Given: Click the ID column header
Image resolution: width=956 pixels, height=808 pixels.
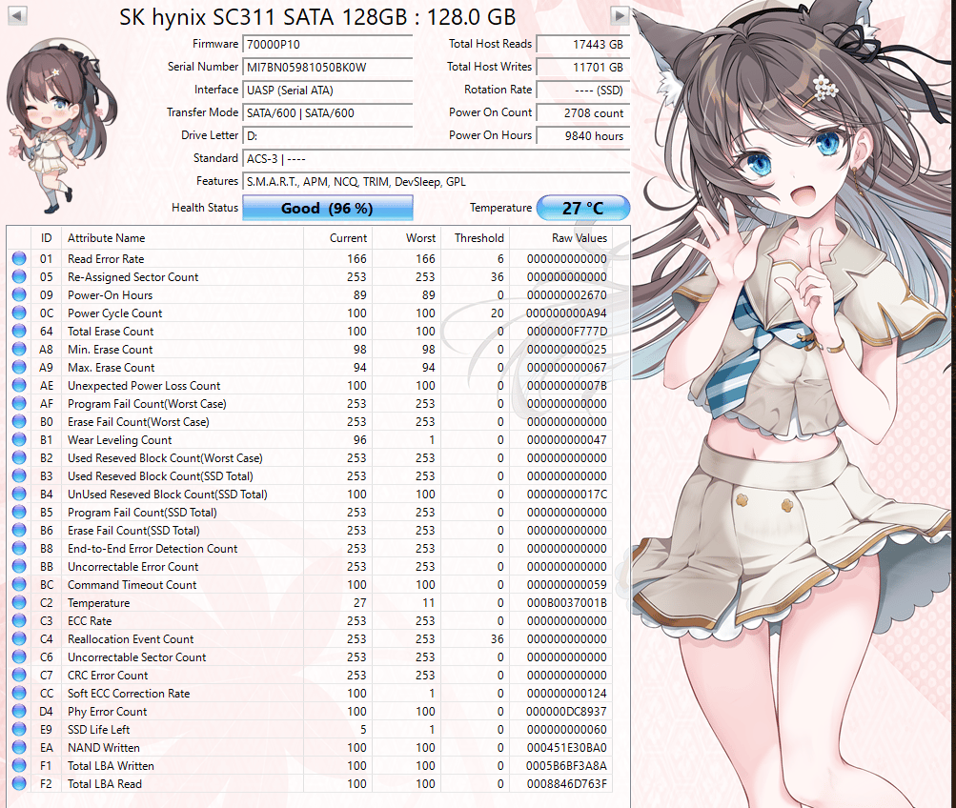Looking at the screenshot, I should [47, 237].
